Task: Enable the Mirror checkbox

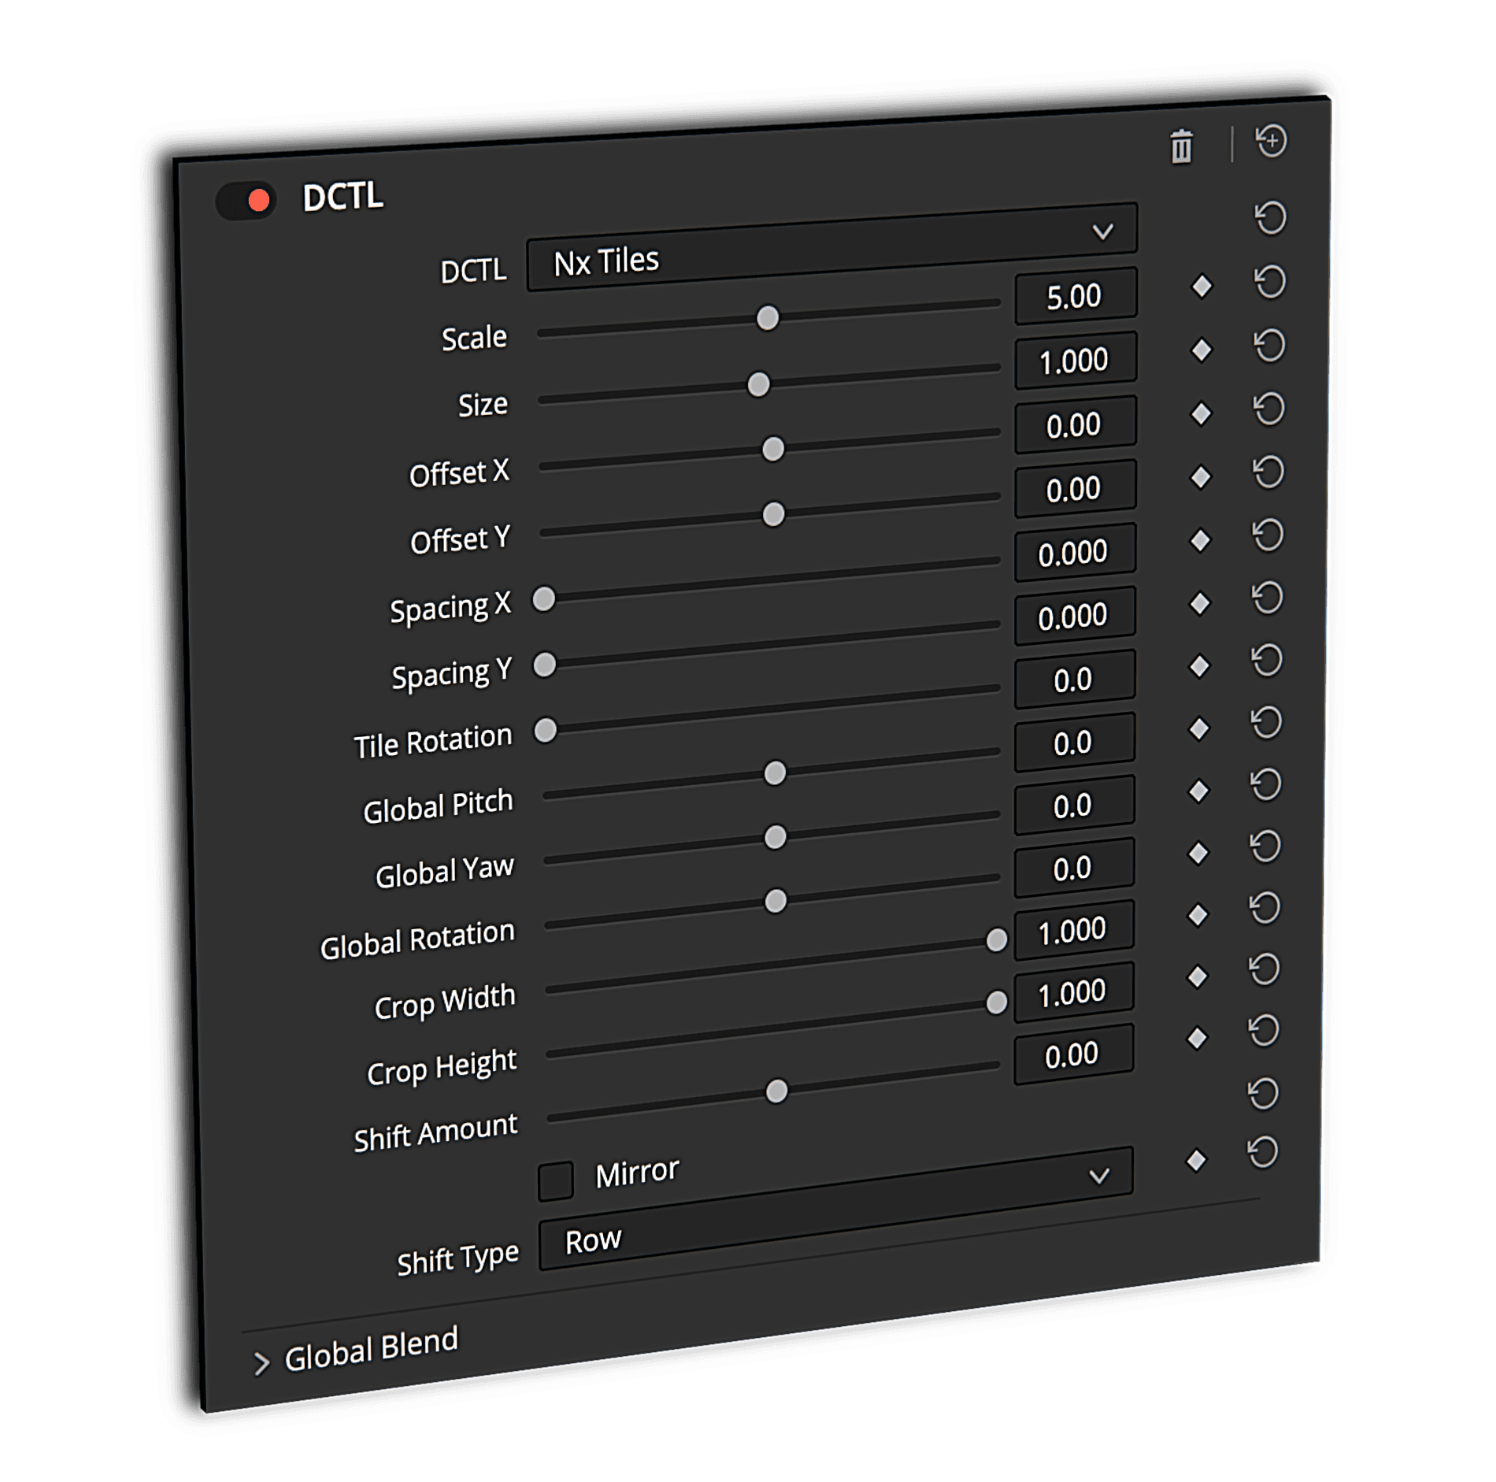Action: [x=555, y=1181]
